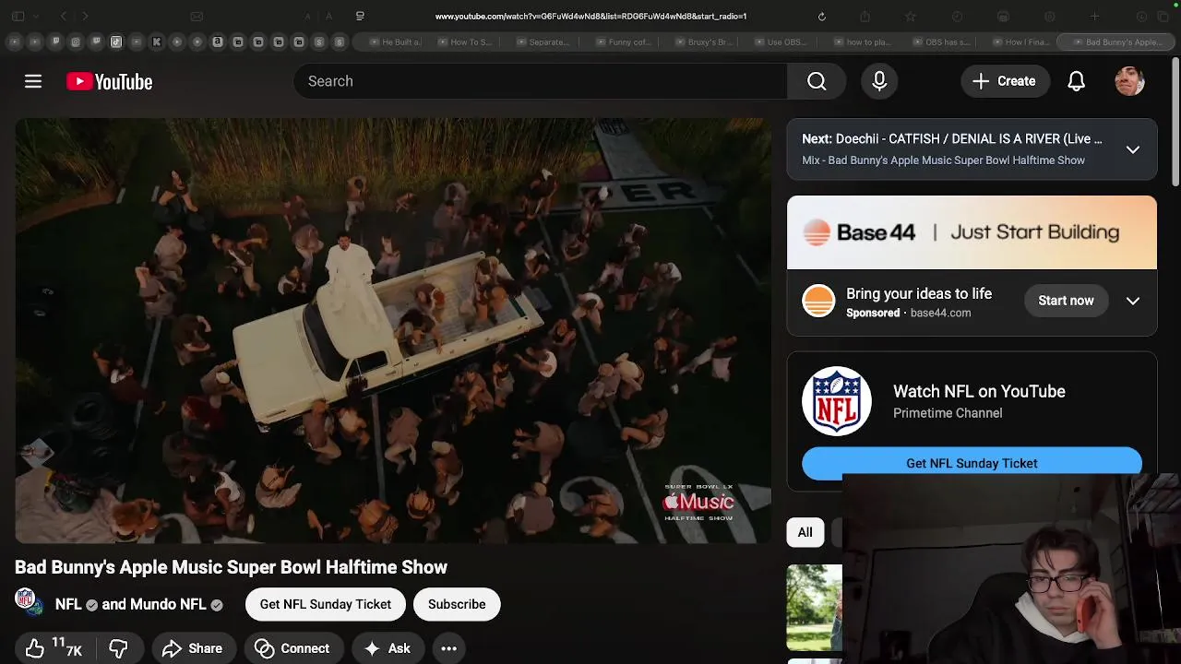Click Start now on Base 44 ad
This screenshot has height=664, width=1181.
[1066, 301]
